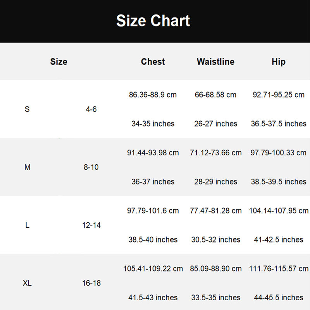Click the 16-18 numeric size cell
This screenshot has height=310, width=310.
[x=91, y=283]
